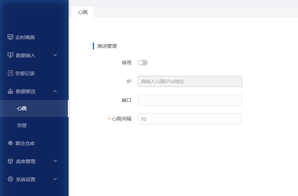Screen dimensions: 298x196
Task: Click the IP address input field
Action: [190, 81]
